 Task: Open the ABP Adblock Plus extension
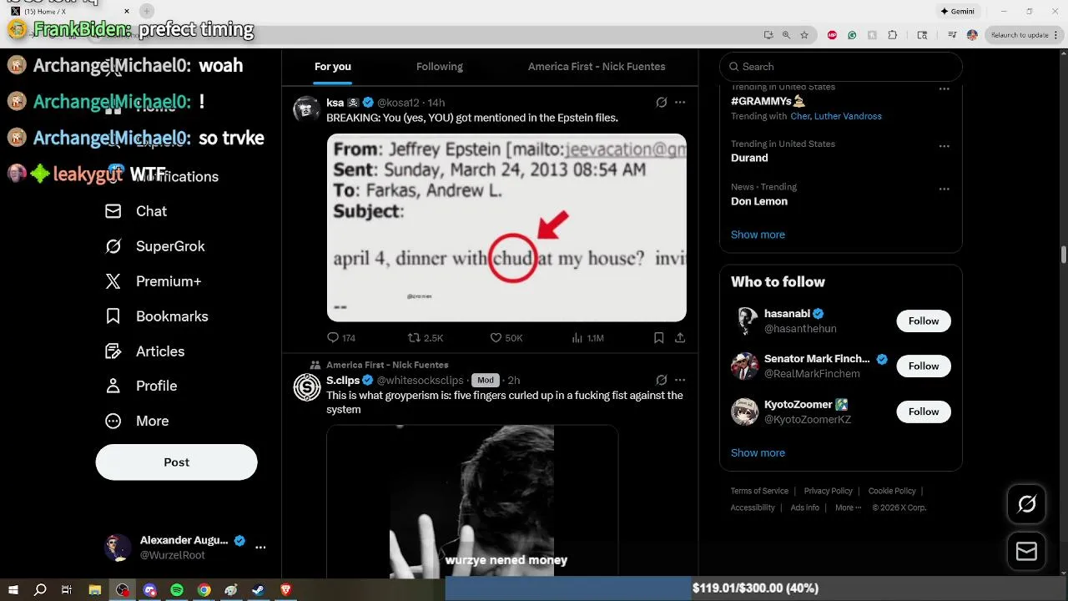point(832,35)
